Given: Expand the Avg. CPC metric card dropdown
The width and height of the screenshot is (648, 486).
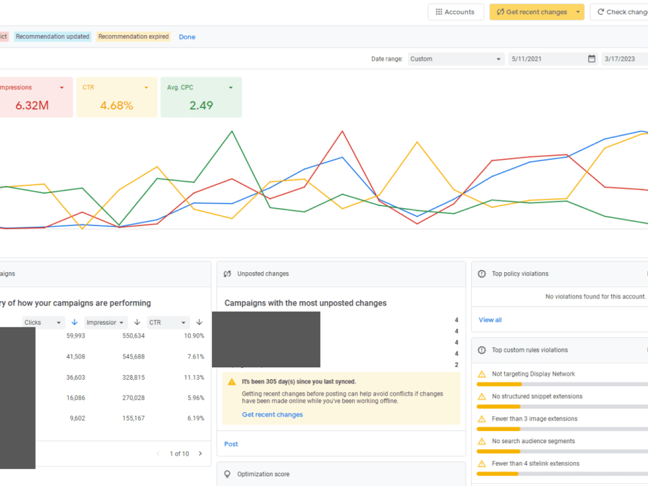Looking at the screenshot, I should click(x=231, y=87).
